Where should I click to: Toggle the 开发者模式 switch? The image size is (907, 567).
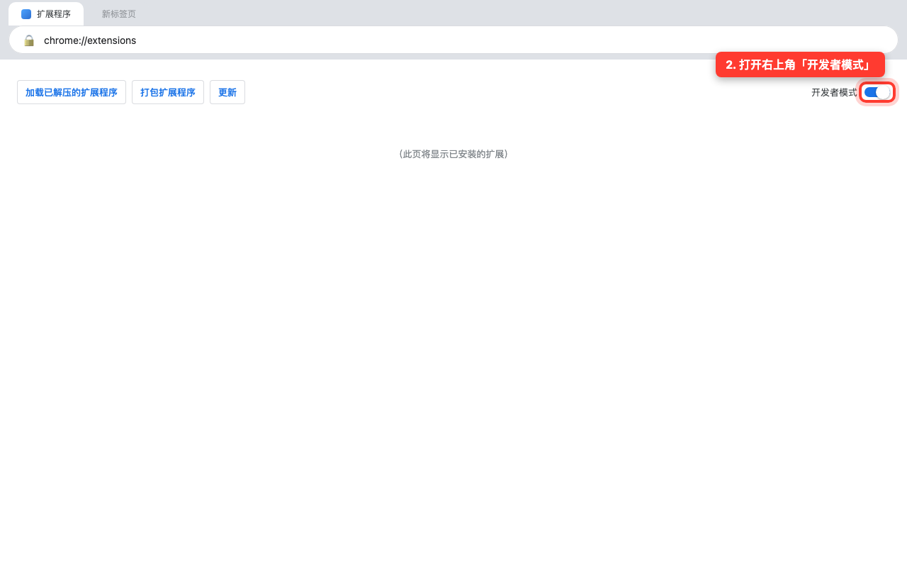[x=877, y=92]
